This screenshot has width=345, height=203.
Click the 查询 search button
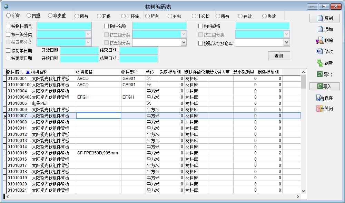[x=279, y=56]
